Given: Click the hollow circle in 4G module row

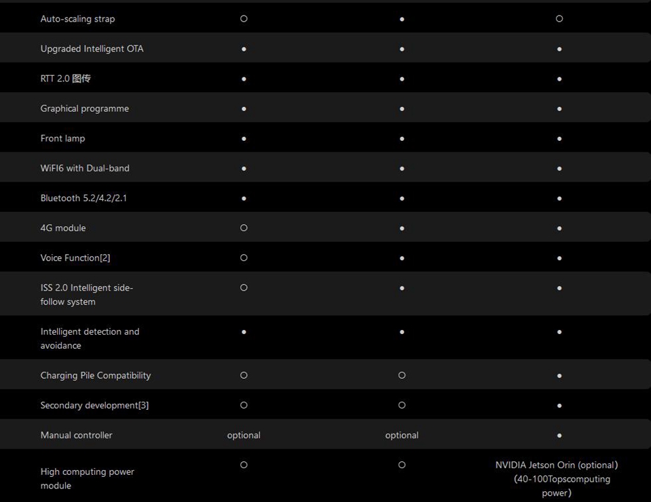Looking at the screenshot, I should click(x=244, y=228).
